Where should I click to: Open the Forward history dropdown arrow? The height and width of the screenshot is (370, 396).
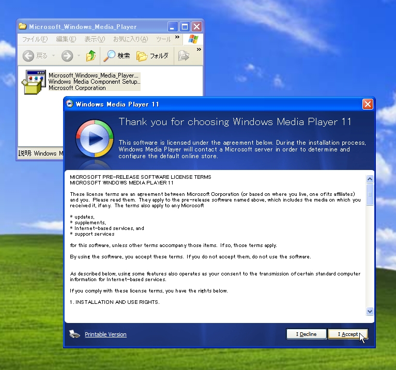tap(79, 55)
